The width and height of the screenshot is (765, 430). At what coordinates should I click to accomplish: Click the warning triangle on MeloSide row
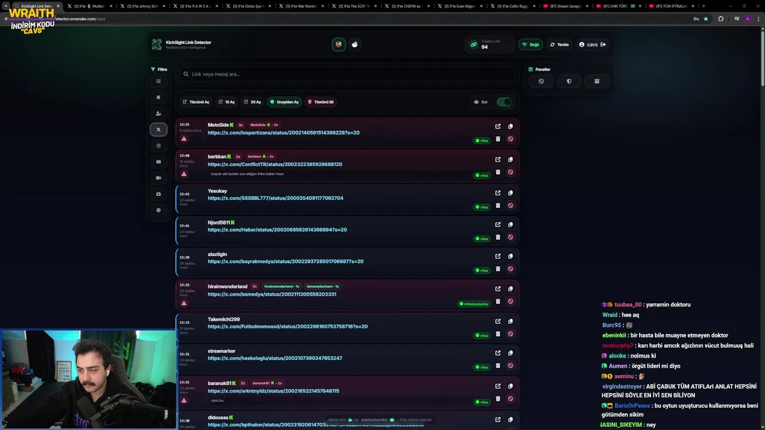coord(184,139)
